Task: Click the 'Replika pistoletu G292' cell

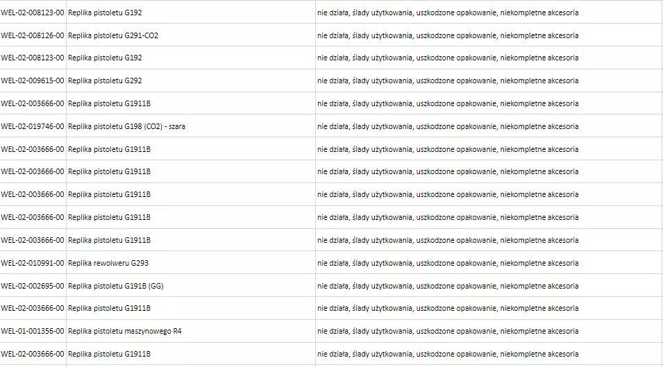Action: (105, 81)
